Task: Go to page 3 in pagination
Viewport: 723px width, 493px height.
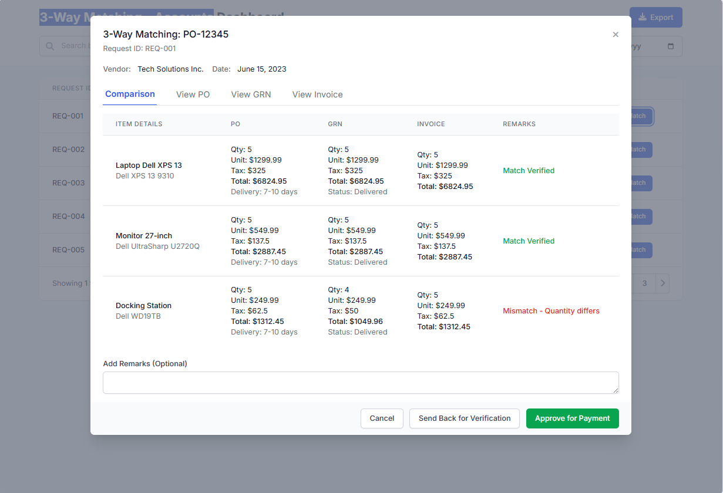Action: click(x=644, y=283)
